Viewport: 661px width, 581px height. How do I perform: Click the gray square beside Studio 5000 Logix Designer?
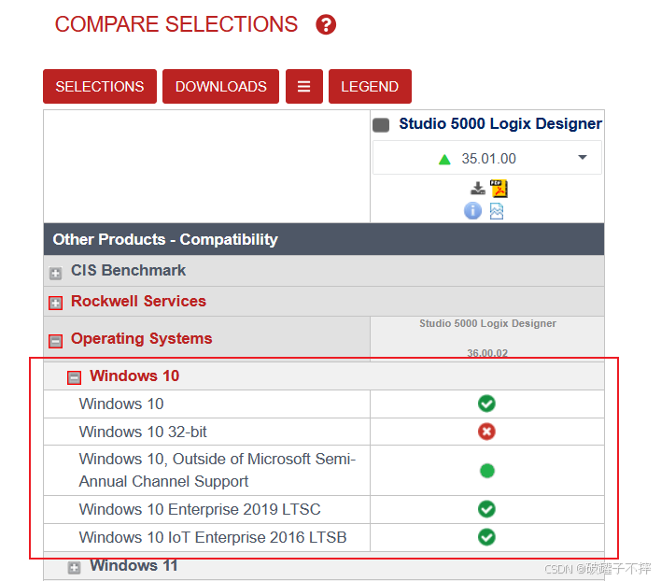click(x=381, y=125)
